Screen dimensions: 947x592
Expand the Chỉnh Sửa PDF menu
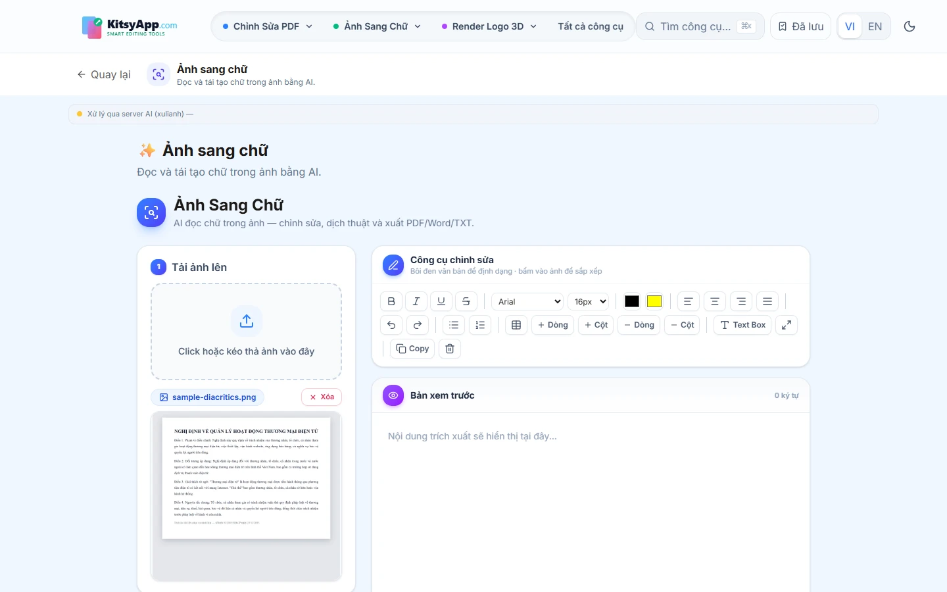coord(268,26)
